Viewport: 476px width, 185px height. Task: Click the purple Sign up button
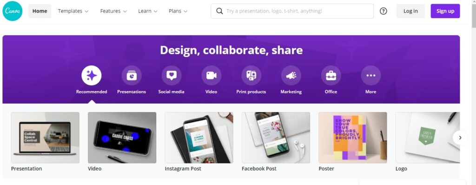tap(445, 11)
